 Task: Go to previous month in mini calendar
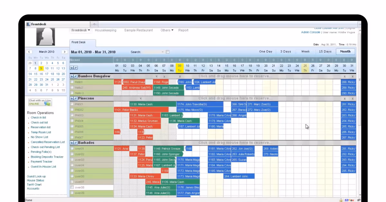29,52
